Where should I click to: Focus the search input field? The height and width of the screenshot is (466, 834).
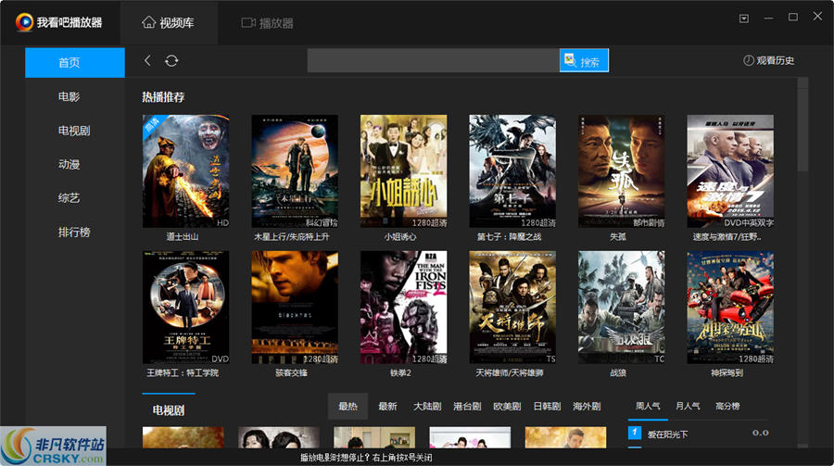tap(433, 60)
